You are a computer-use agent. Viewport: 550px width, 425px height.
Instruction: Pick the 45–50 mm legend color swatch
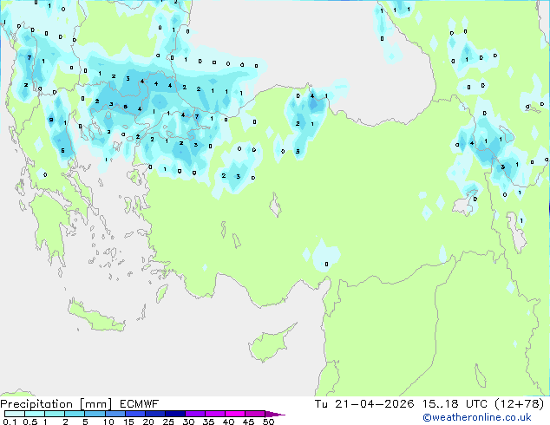coord(255,414)
